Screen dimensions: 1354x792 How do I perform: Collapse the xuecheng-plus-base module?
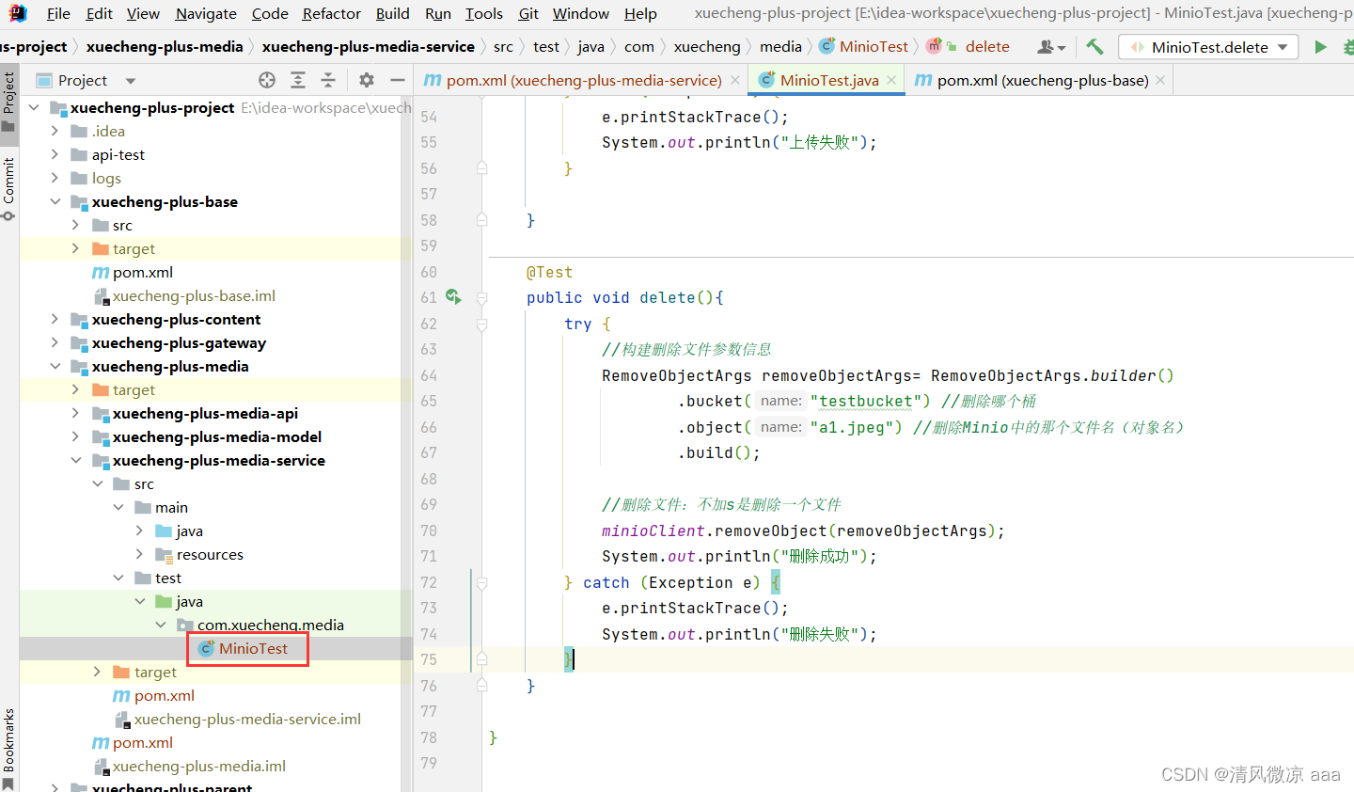coord(55,201)
